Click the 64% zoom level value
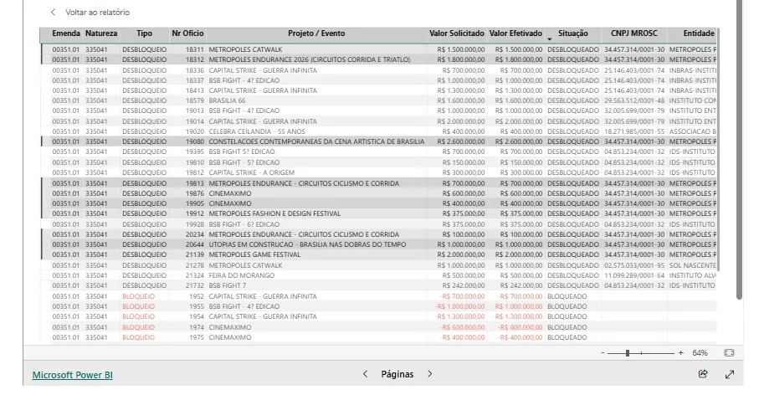The width and height of the screenshot is (759, 395). tap(700, 353)
